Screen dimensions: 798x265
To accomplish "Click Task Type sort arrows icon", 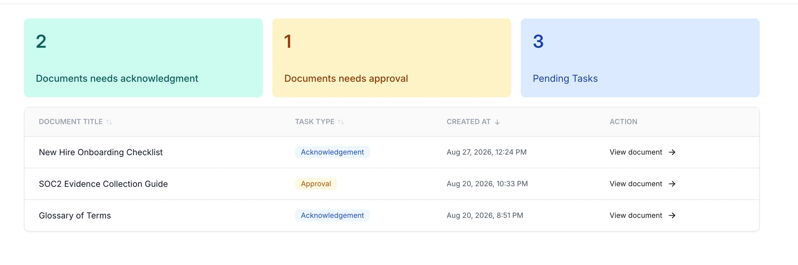I will pos(341,122).
